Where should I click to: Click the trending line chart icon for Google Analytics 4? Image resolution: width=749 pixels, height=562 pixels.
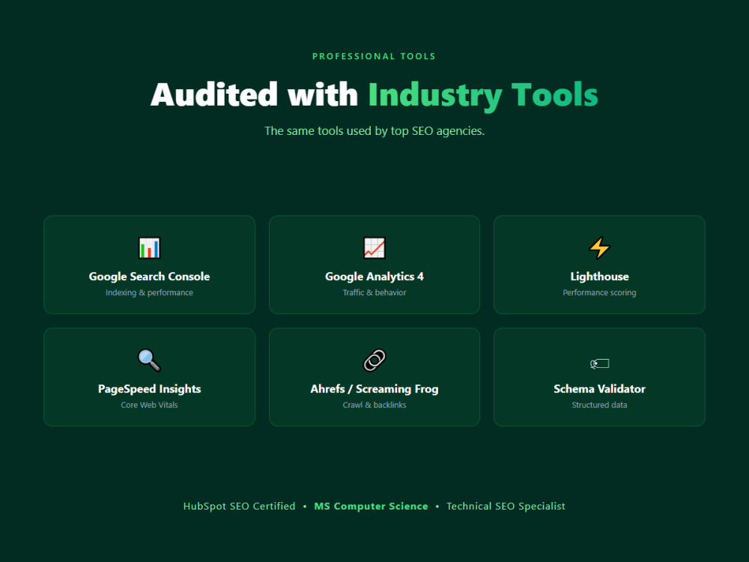[374, 248]
